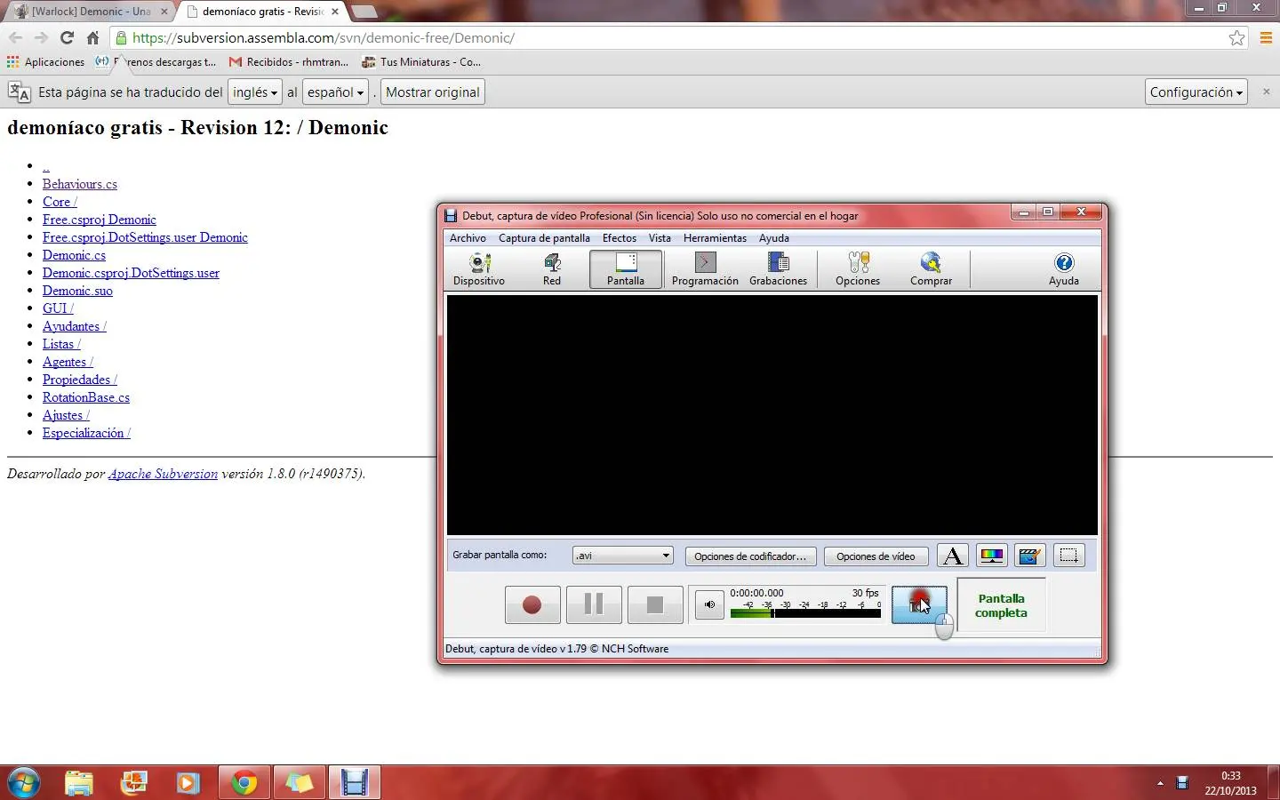
Task: Open the Vista menu
Action: click(660, 238)
